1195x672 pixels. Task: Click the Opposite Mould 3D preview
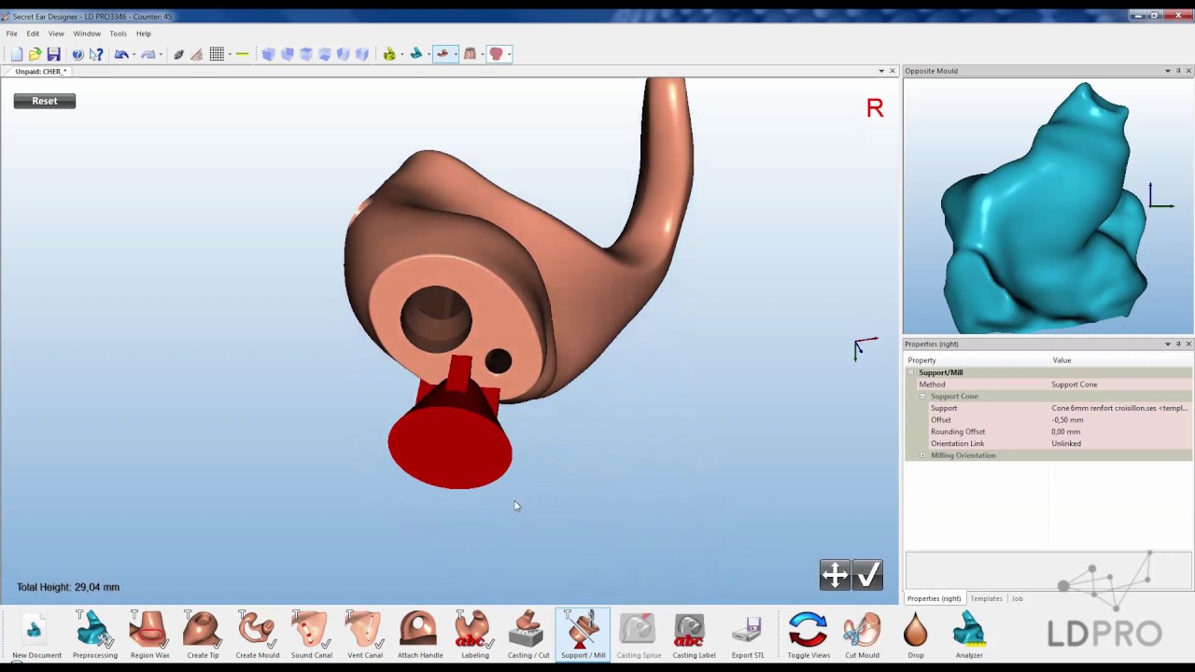point(1047,205)
